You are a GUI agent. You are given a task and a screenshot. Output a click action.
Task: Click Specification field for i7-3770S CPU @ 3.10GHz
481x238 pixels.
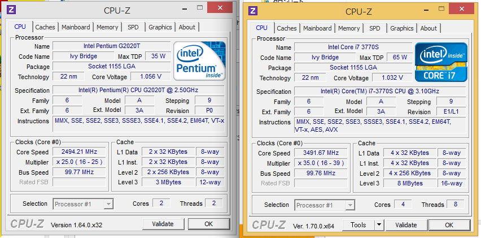coord(380,92)
